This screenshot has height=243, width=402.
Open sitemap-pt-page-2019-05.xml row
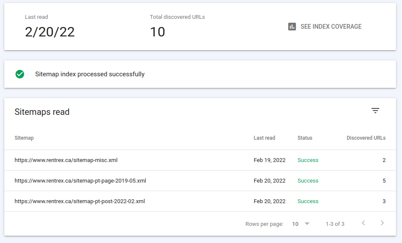point(200,180)
